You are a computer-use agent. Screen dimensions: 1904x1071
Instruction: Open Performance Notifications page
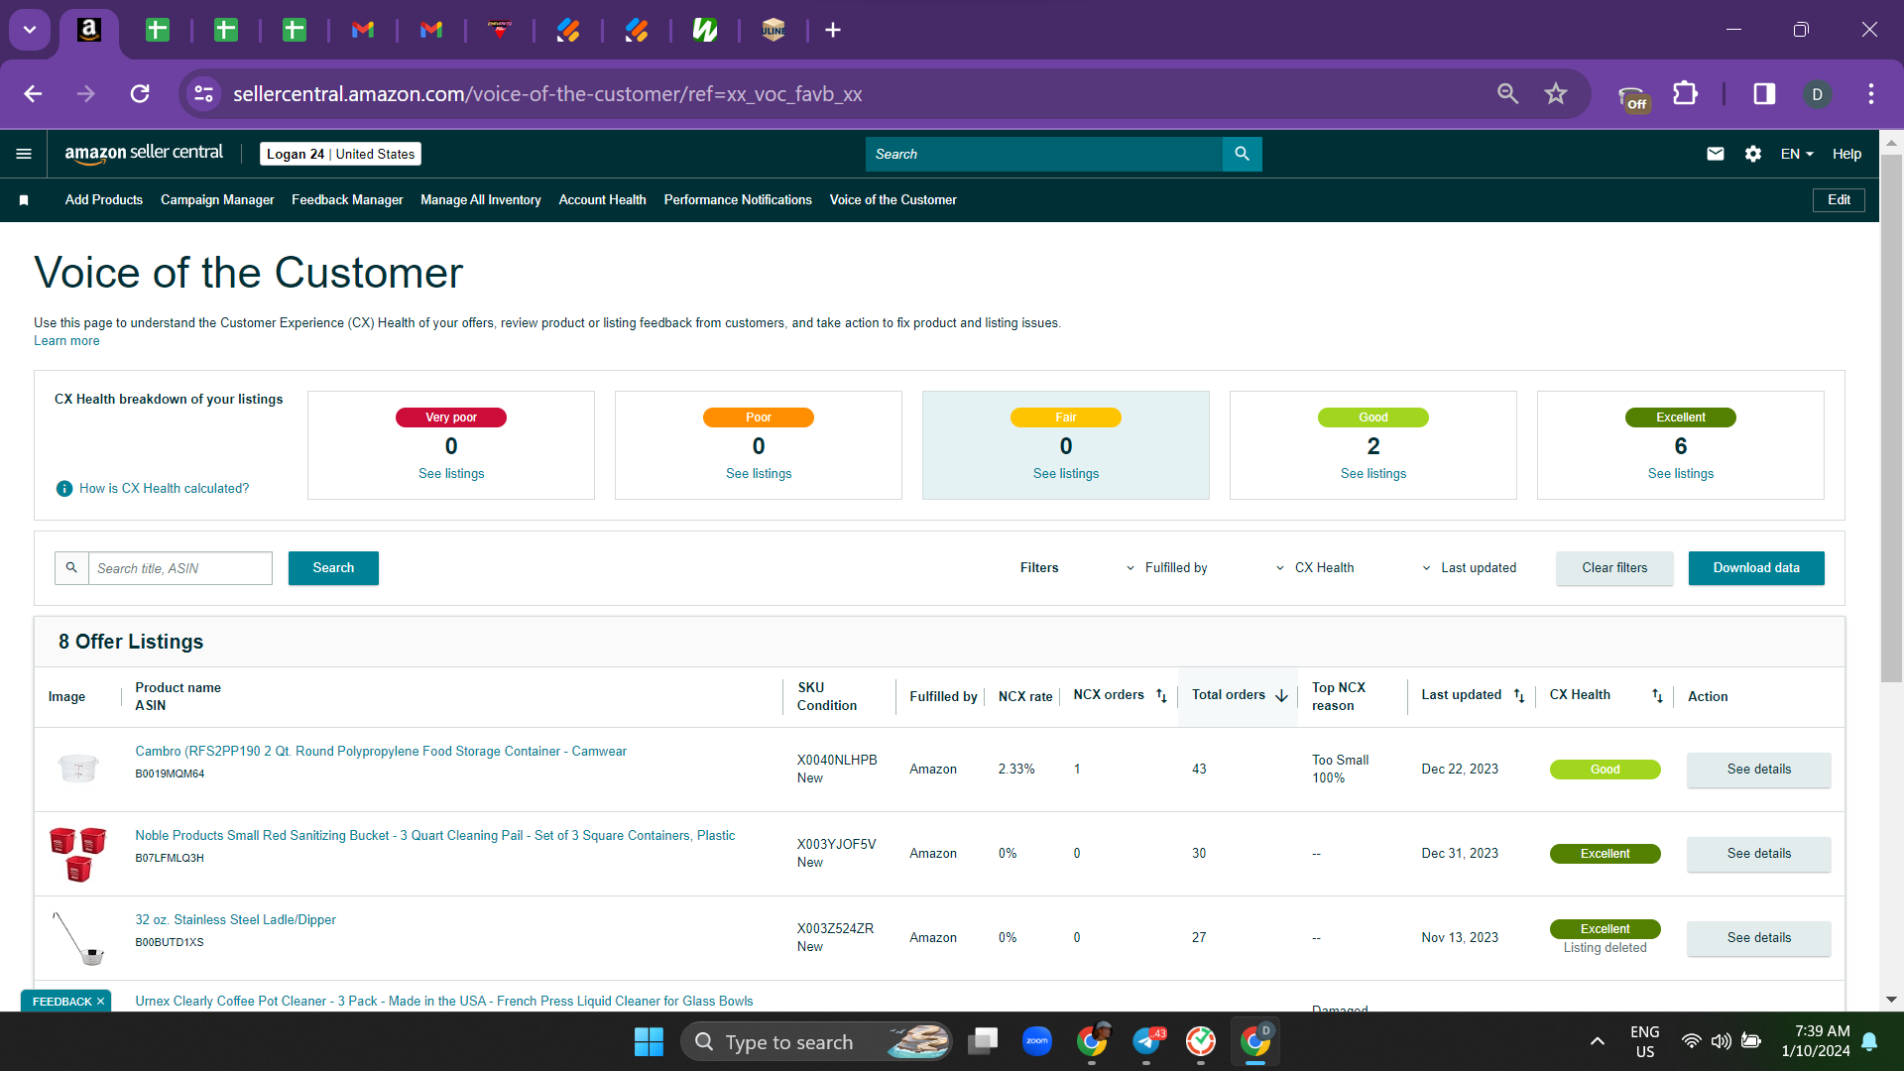pos(738,200)
